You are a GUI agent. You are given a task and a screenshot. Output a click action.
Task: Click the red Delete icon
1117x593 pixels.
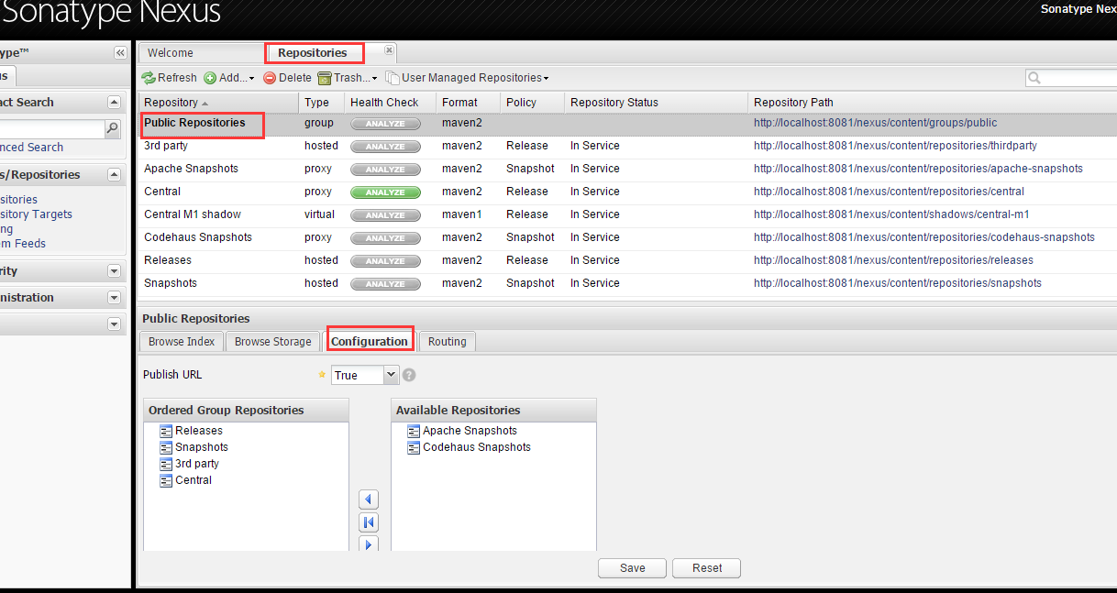(270, 79)
